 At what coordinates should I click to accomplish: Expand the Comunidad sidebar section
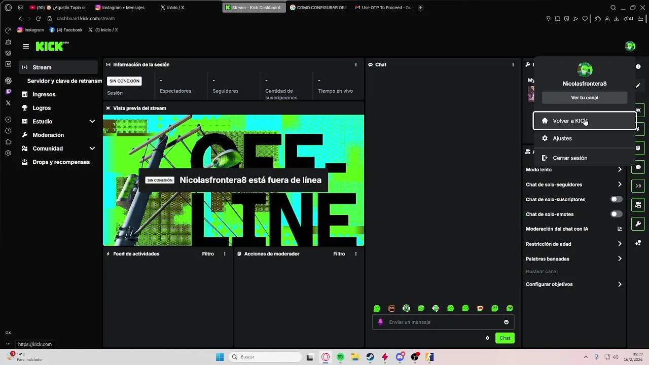92,149
